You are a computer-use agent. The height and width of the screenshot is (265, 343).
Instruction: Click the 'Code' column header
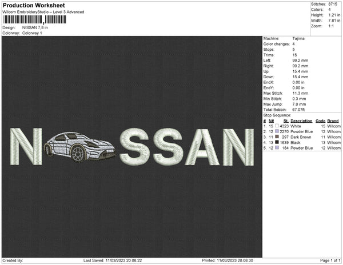(321, 121)
